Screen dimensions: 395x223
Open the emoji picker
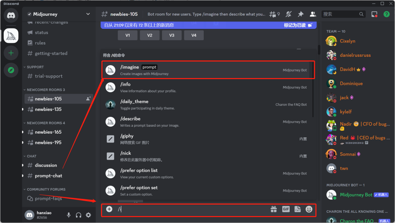[309, 209]
